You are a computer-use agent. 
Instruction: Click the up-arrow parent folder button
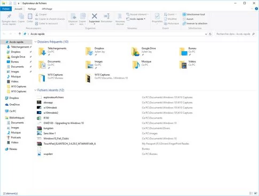point(20,34)
